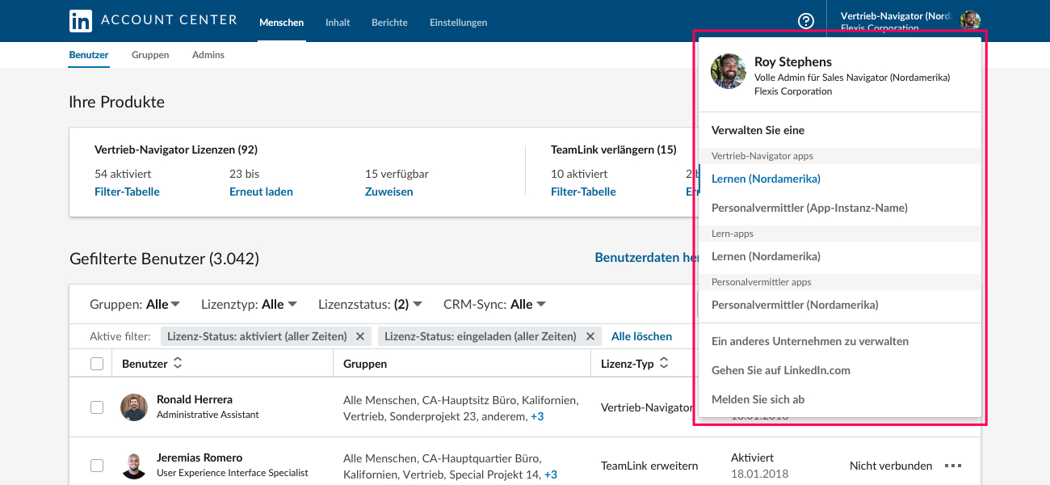The image size is (1050, 485).
Task: Click the name Ronald Herrera
Action: 195,399
